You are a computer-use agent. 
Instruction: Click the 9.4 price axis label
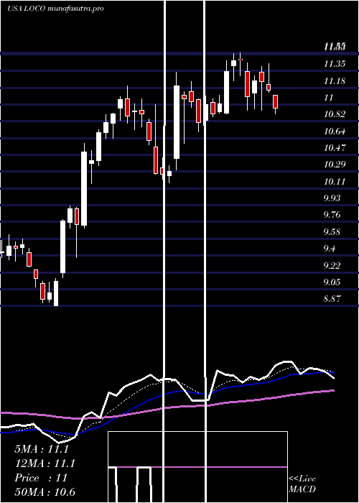coord(330,249)
